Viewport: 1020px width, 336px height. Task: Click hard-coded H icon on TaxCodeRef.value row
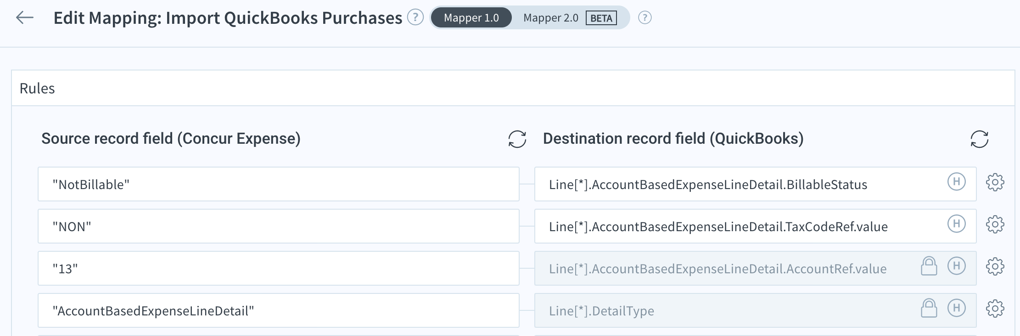[x=957, y=224]
